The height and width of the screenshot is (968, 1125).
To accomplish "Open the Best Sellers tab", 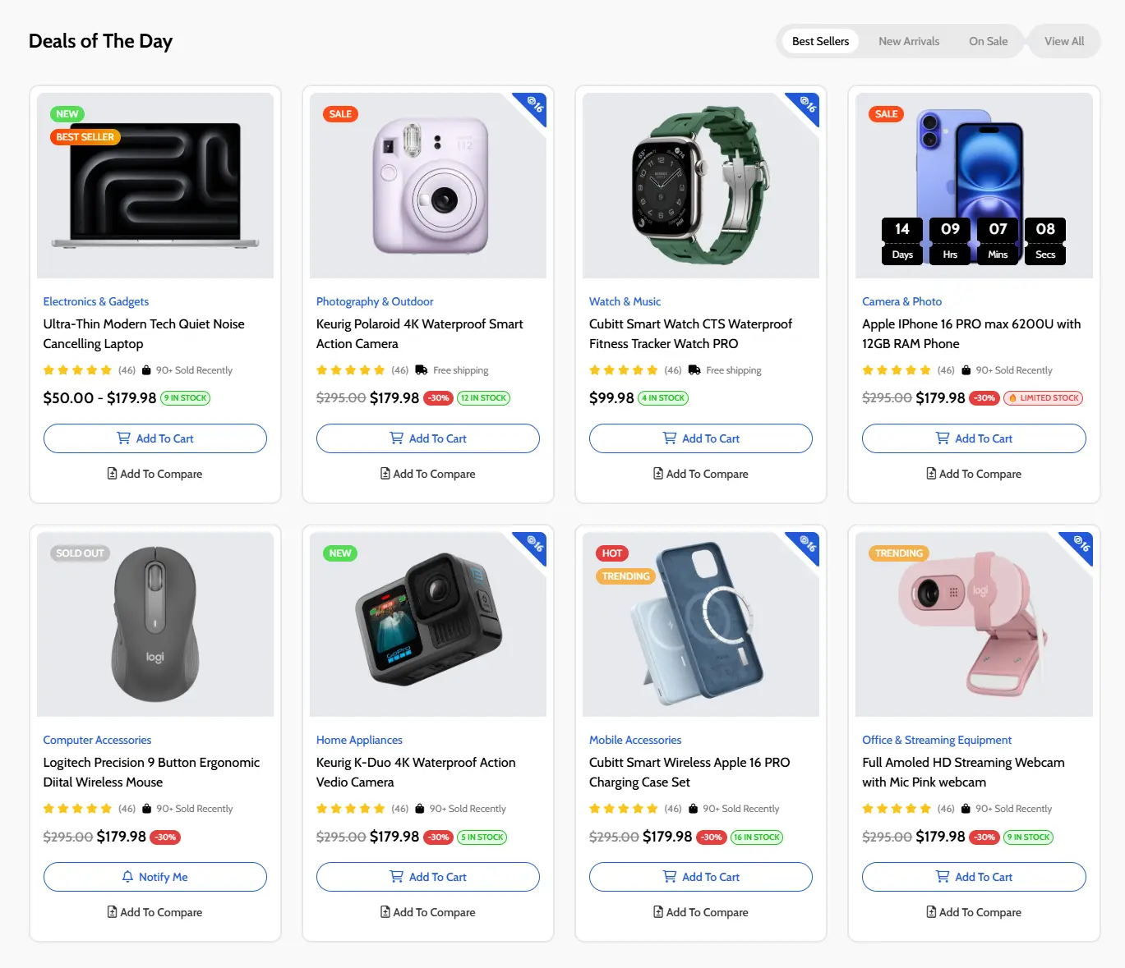I will coord(820,41).
